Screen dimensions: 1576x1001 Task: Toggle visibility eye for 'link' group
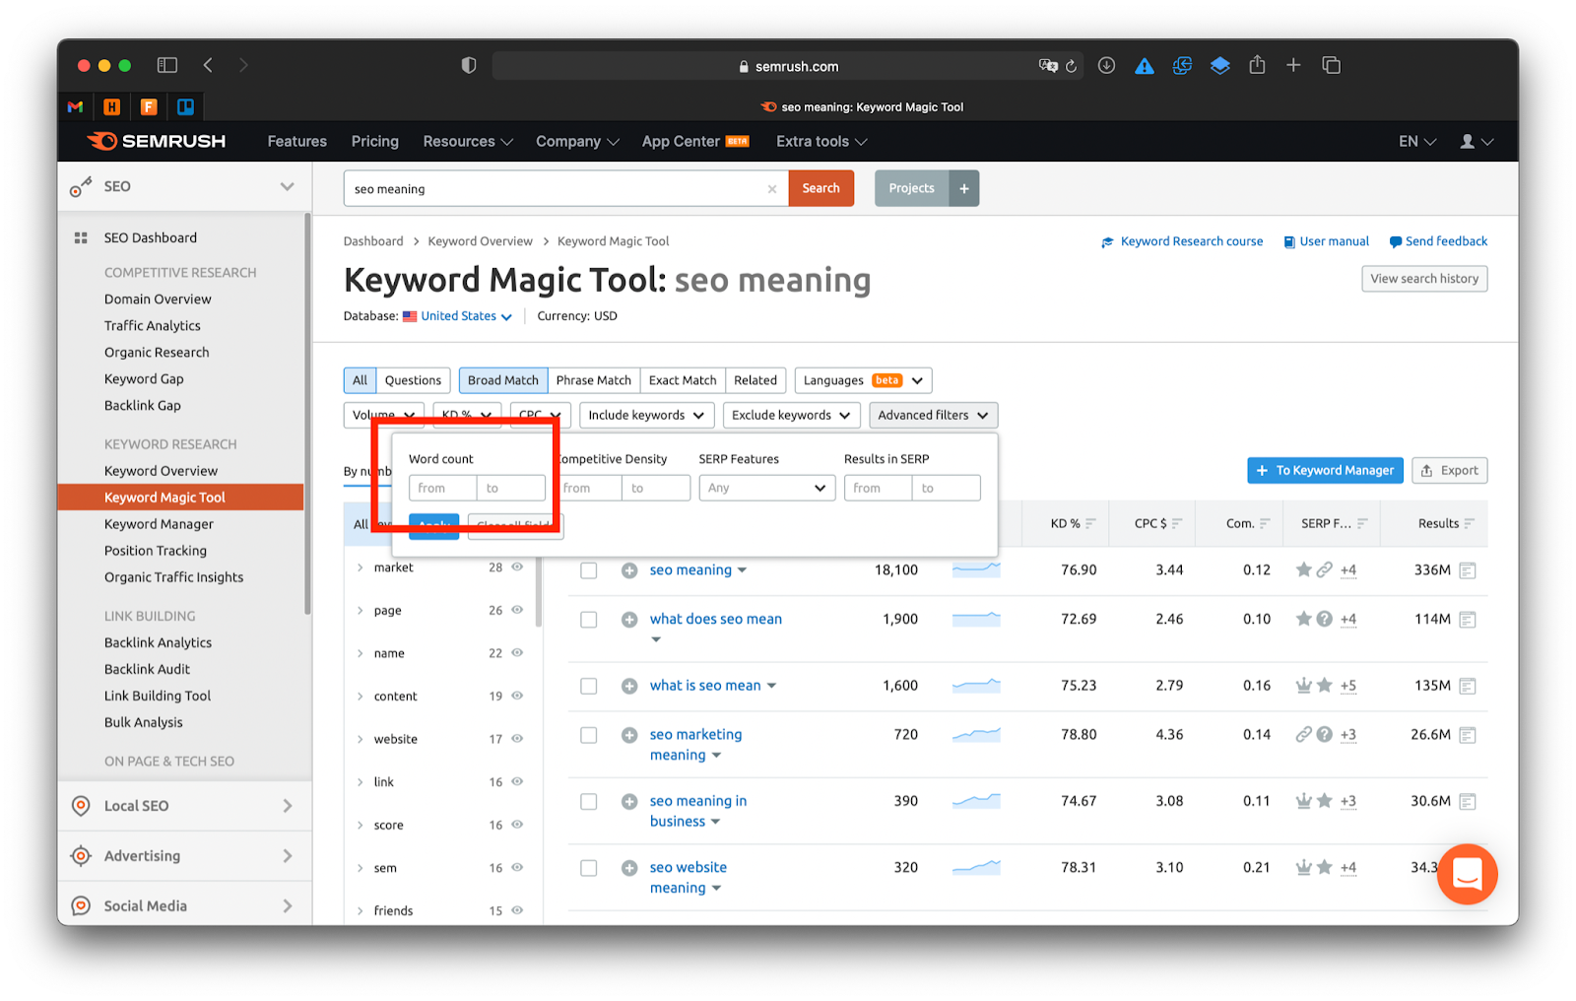[517, 781]
